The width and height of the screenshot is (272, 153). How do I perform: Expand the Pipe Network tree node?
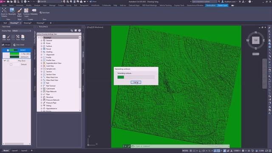coord(42,91)
